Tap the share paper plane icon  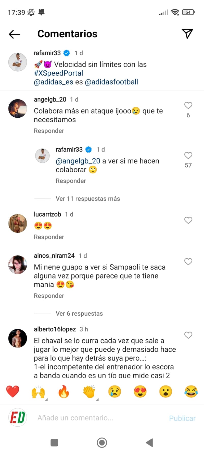(x=187, y=34)
